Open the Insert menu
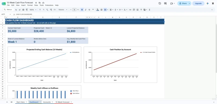The height and width of the screenshot is (104, 217). (x=23, y=5)
